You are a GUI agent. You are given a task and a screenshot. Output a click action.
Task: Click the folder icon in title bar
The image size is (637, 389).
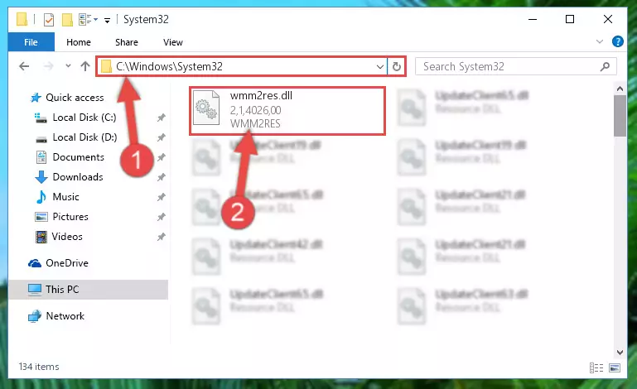click(x=22, y=19)
